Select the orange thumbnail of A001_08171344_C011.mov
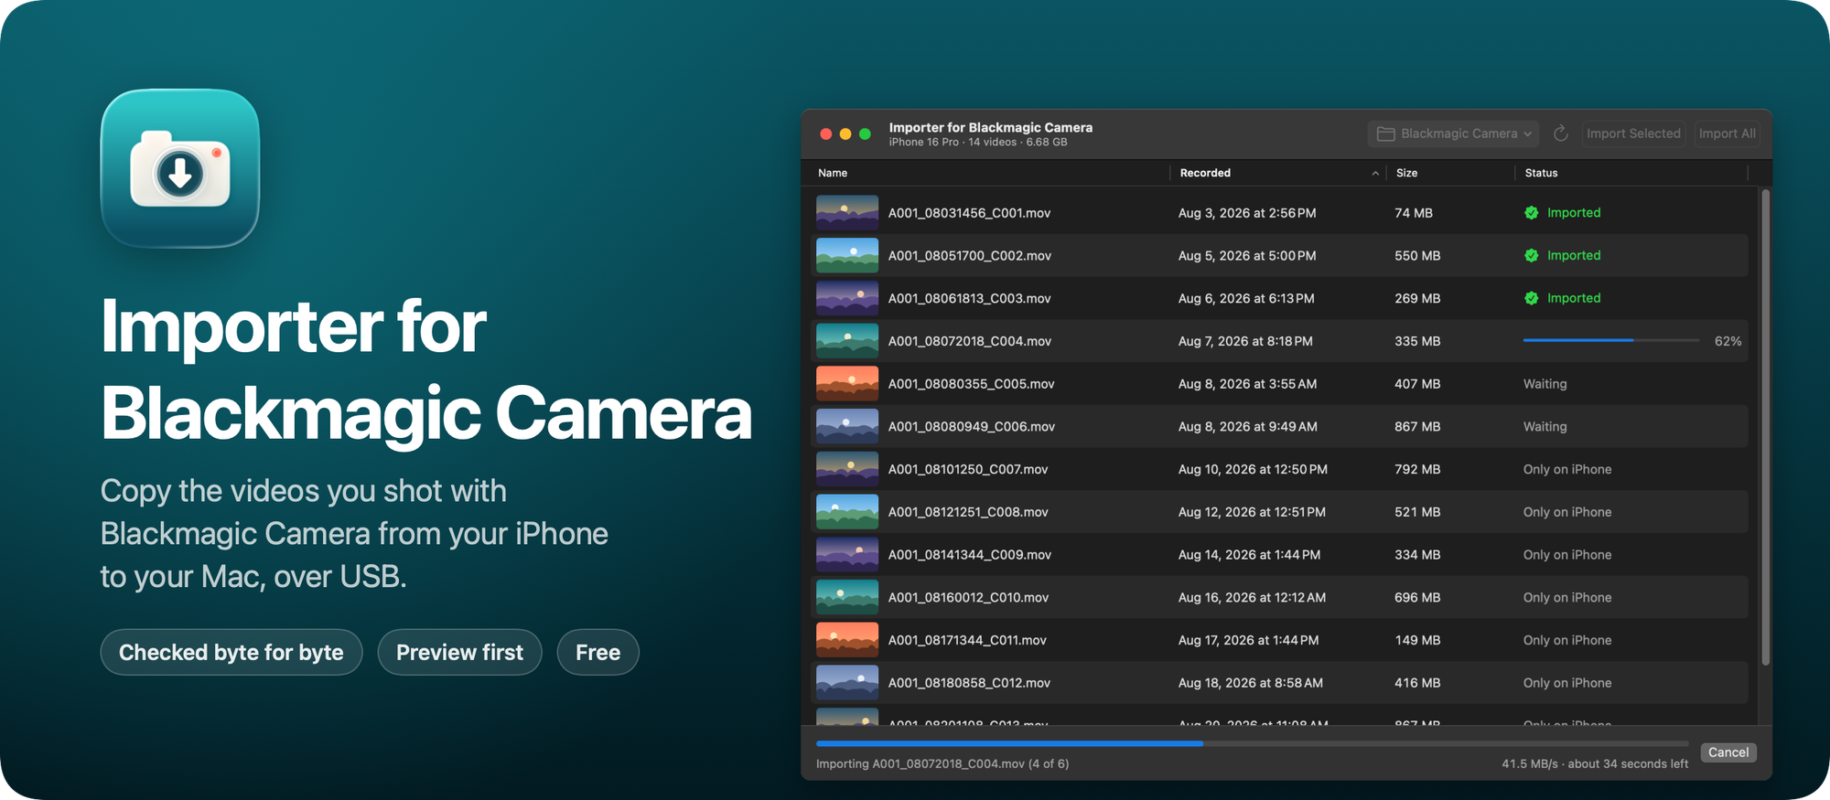Viewport: 1830px width, 800px height. pyautogui.click(x=847, y=640)
